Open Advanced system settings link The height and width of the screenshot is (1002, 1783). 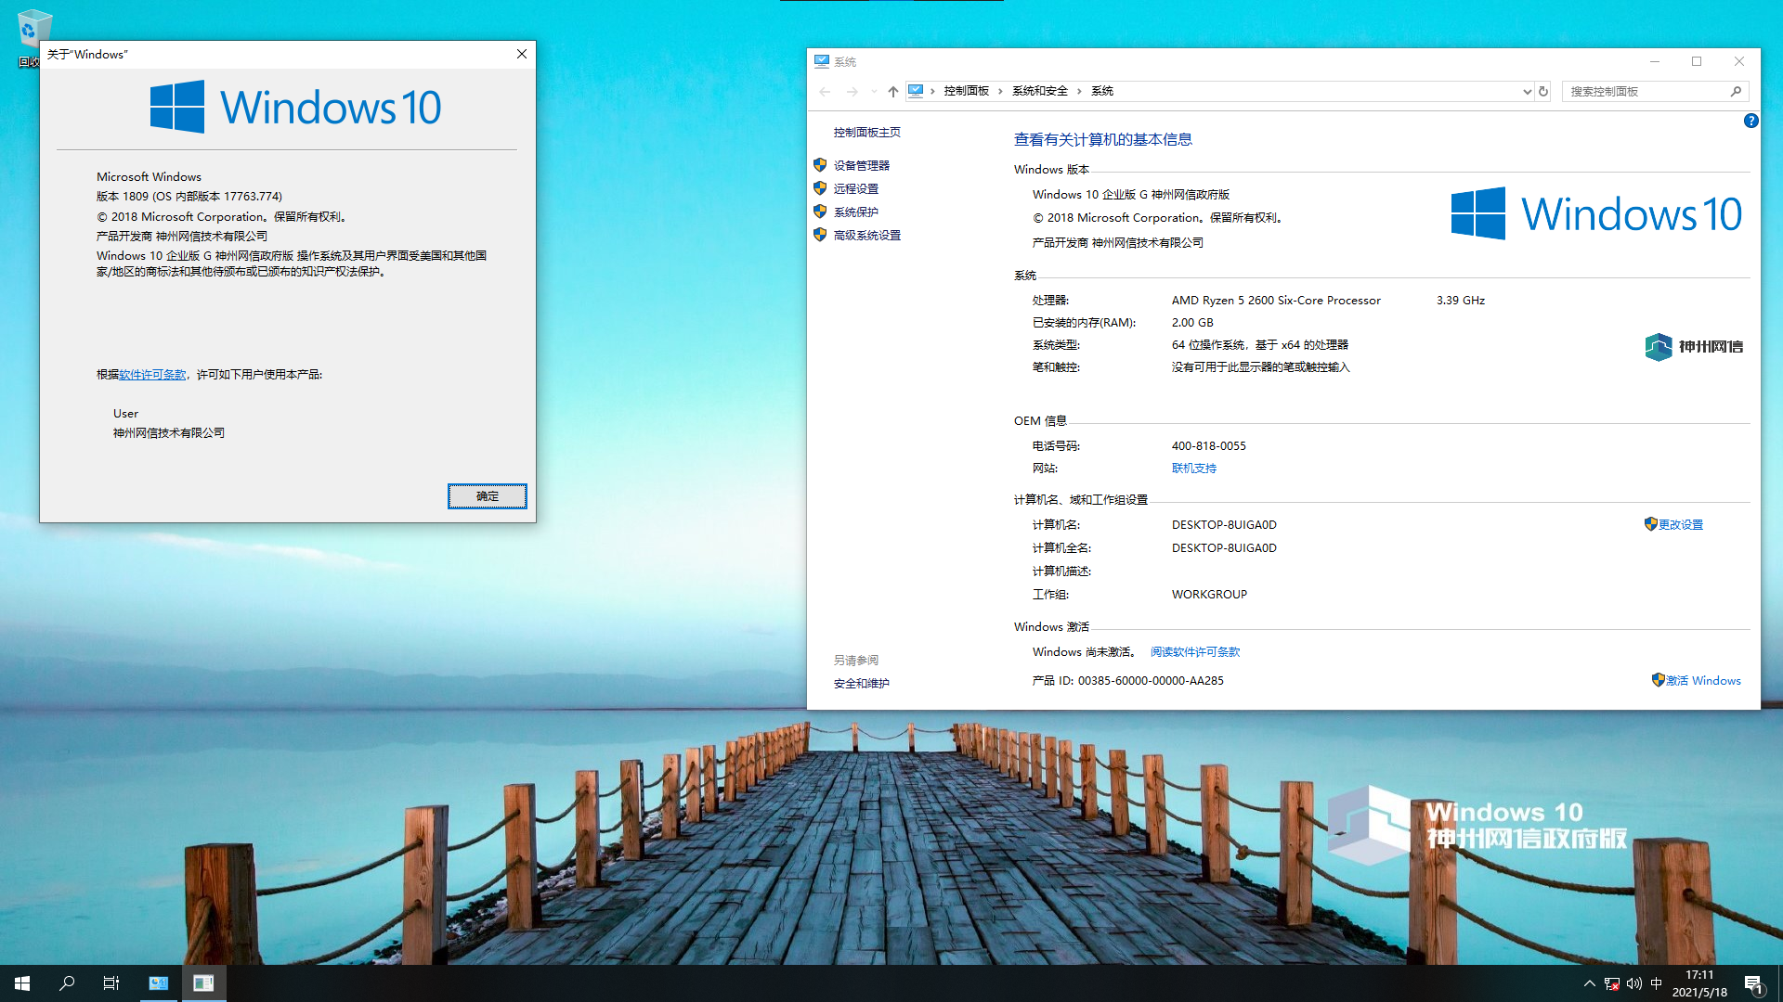point(866,235)
